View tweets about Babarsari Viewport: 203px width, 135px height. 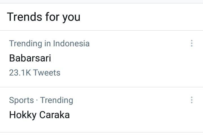(x=30, y=58)
